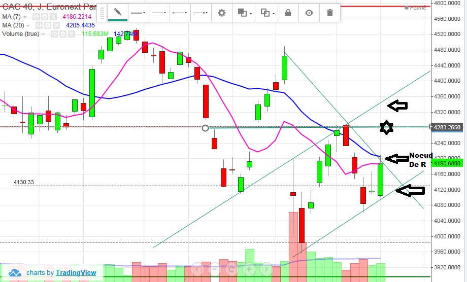Remove the MA (20) indicator
467x282 pixels.
click(x=56, y=25)
